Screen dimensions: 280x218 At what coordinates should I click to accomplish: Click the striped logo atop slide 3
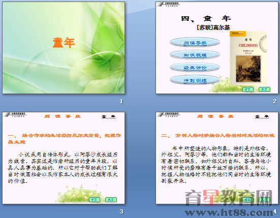pyautogui.click(x=15, y=115)
